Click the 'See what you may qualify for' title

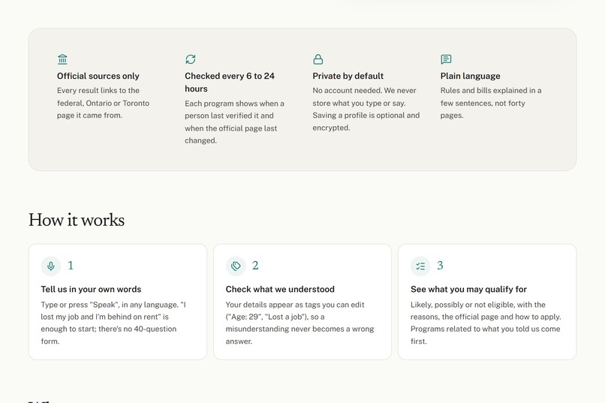pyautogui.click(x=468, y=289)
